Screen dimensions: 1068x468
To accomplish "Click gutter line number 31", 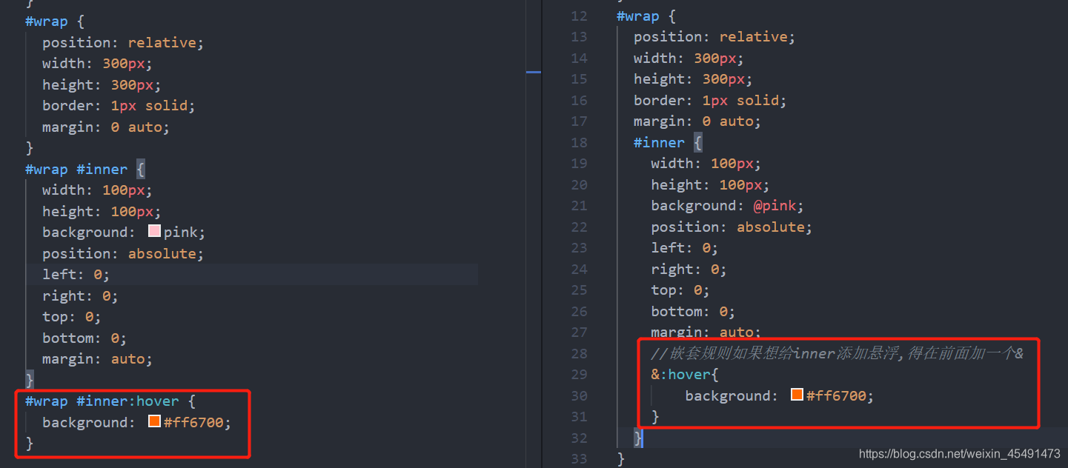I will (580, 416).
